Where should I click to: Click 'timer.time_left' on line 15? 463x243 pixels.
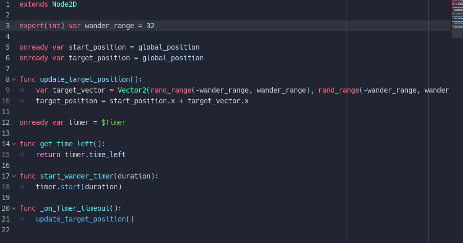pyautogui.click(x=95, y=154)
